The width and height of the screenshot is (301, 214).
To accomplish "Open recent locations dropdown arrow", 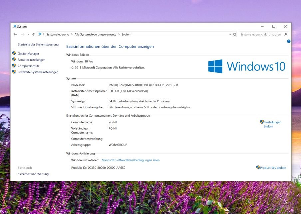I will coord(28,34).
